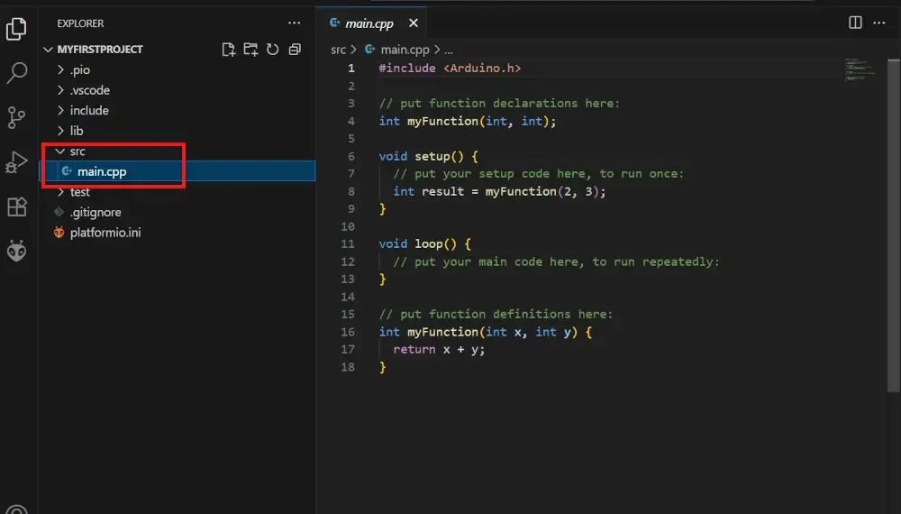Open Run and Debug view

pos(16,162)
